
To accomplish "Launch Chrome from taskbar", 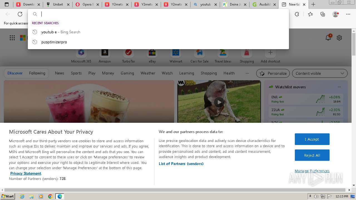I will tap(50, 196).
